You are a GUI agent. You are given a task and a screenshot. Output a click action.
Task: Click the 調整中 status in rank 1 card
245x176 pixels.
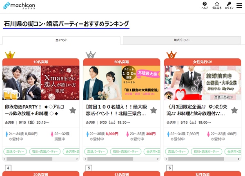pos(60,139)
